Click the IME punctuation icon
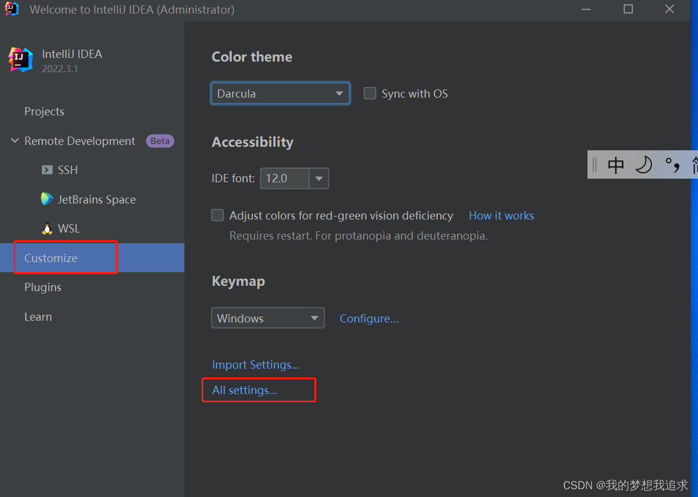 (x=672, y=165)
